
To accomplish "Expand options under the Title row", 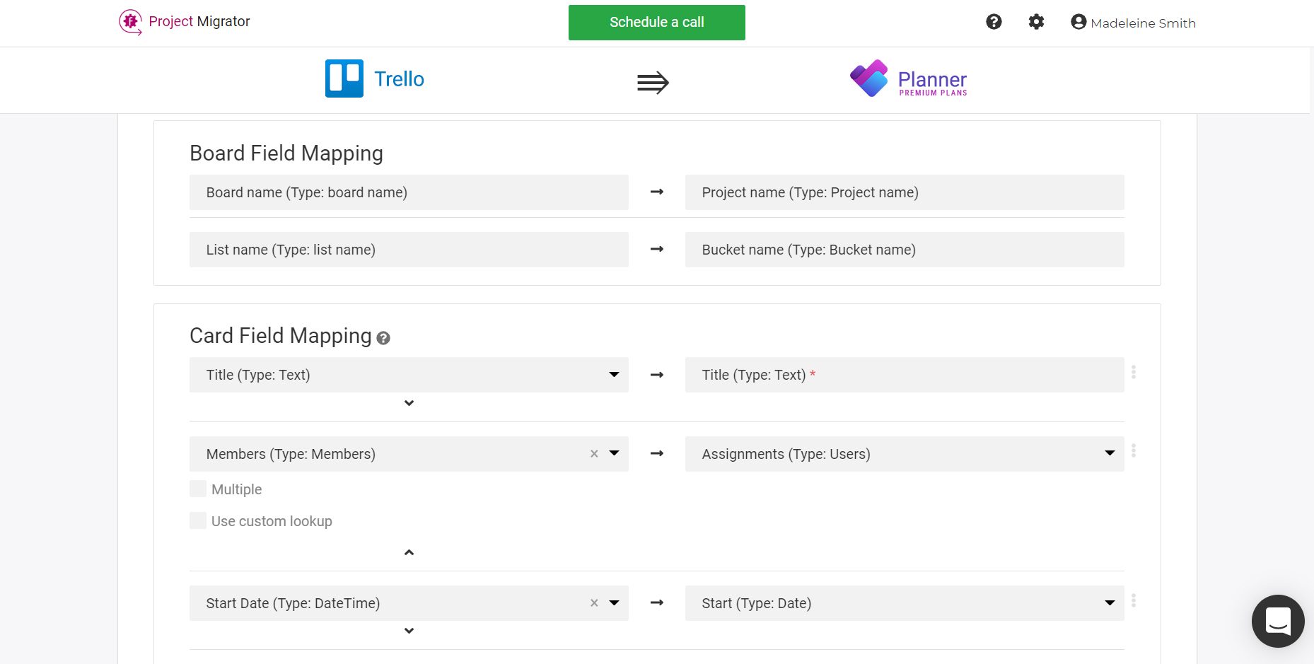I will click(409, 403).
